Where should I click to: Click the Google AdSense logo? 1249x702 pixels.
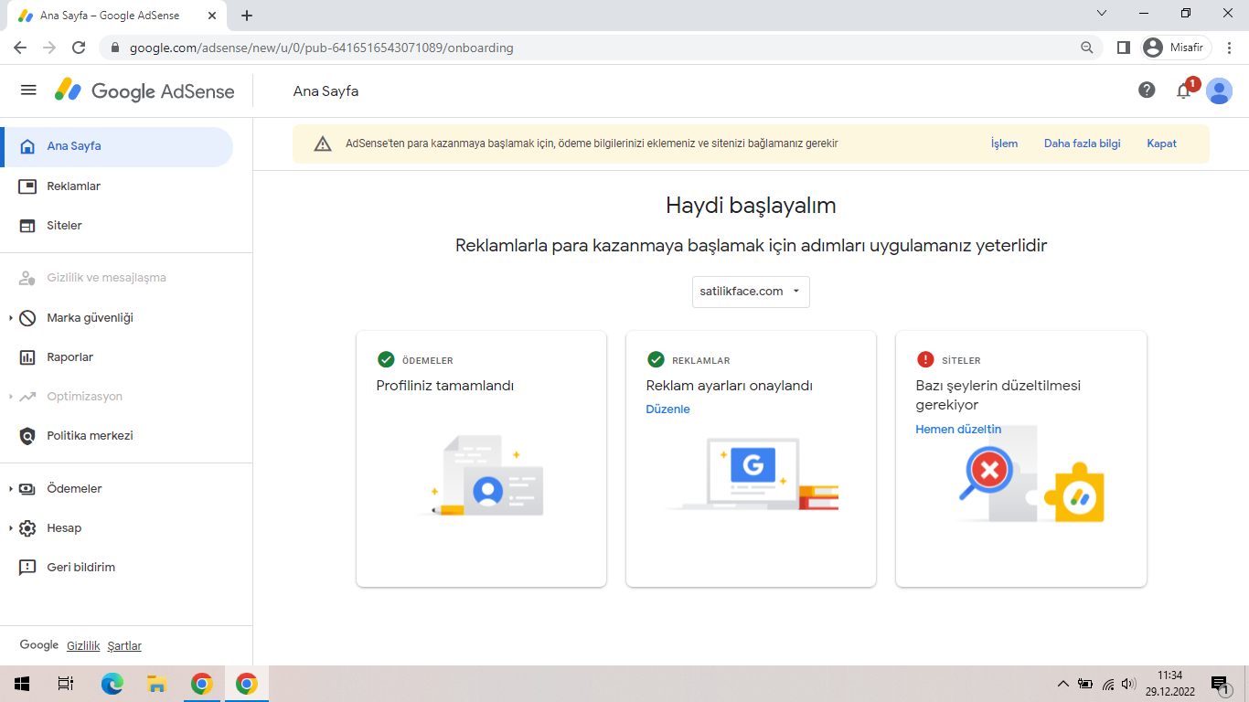point(144,90)
